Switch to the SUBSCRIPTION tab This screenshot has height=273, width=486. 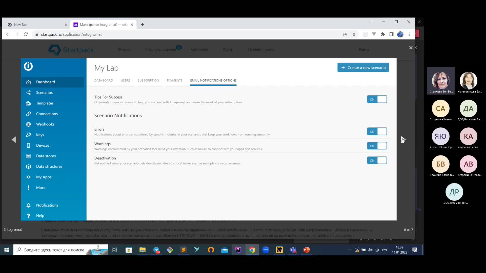(x=148, y=81)
